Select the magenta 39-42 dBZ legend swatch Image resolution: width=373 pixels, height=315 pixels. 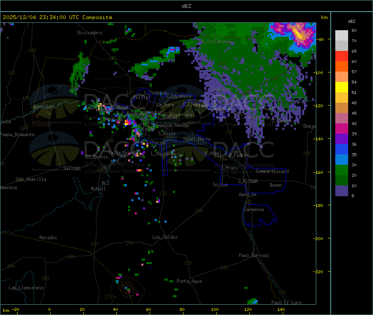coord(342,128)
